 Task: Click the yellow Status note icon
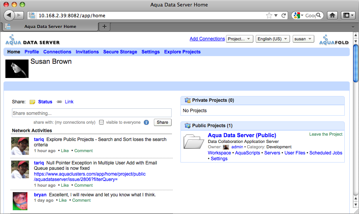coord(32,102)
